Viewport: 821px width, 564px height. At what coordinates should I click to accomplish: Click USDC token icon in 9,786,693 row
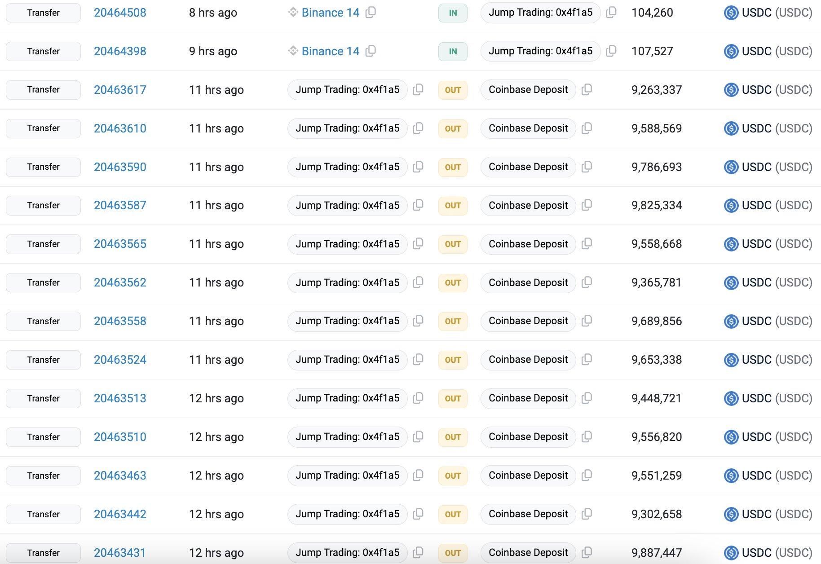click(x=731, y=167)
